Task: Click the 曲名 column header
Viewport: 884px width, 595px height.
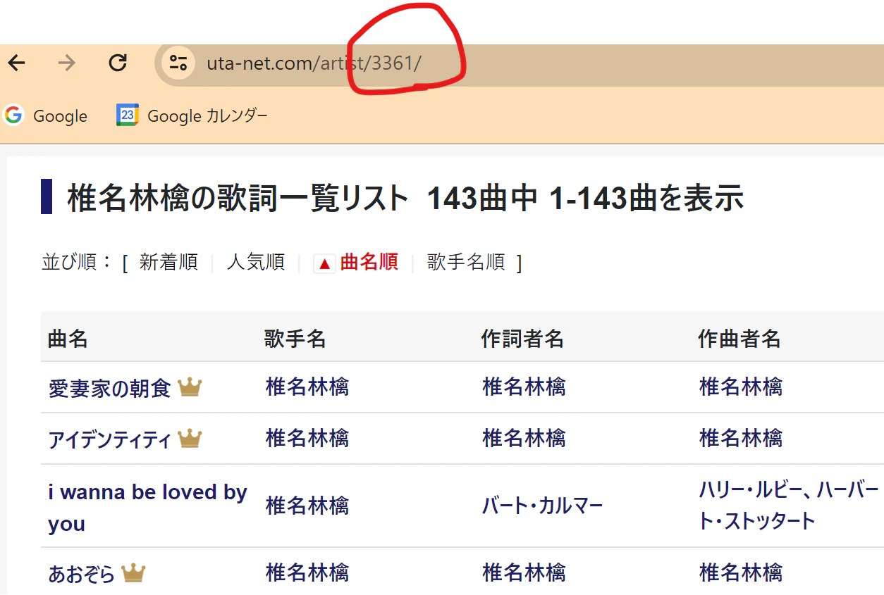Action: (x=68, y=339)
